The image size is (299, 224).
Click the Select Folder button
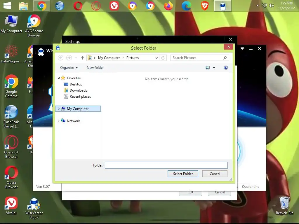pos(183,174)
